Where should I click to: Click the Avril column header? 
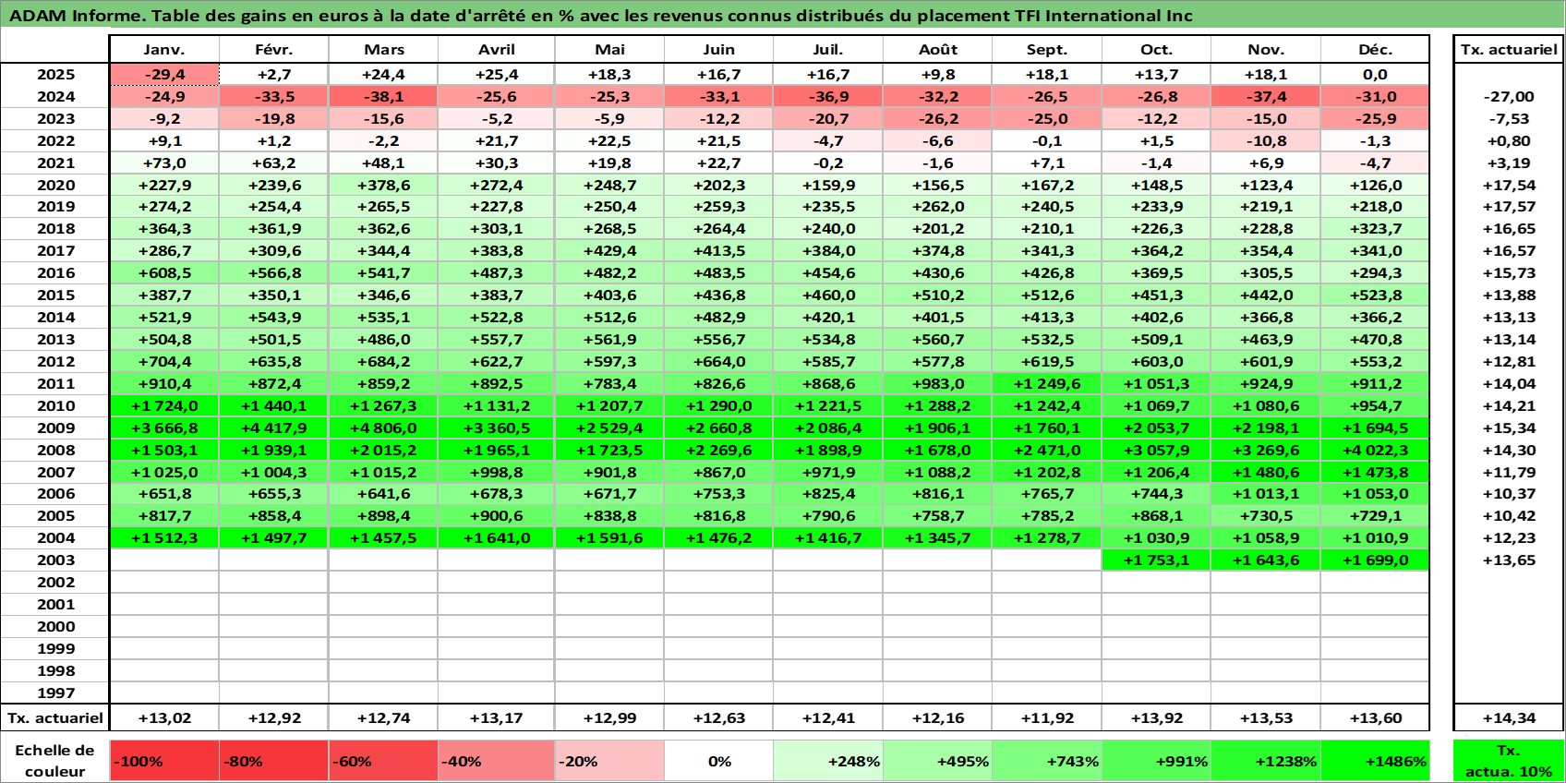496,50
